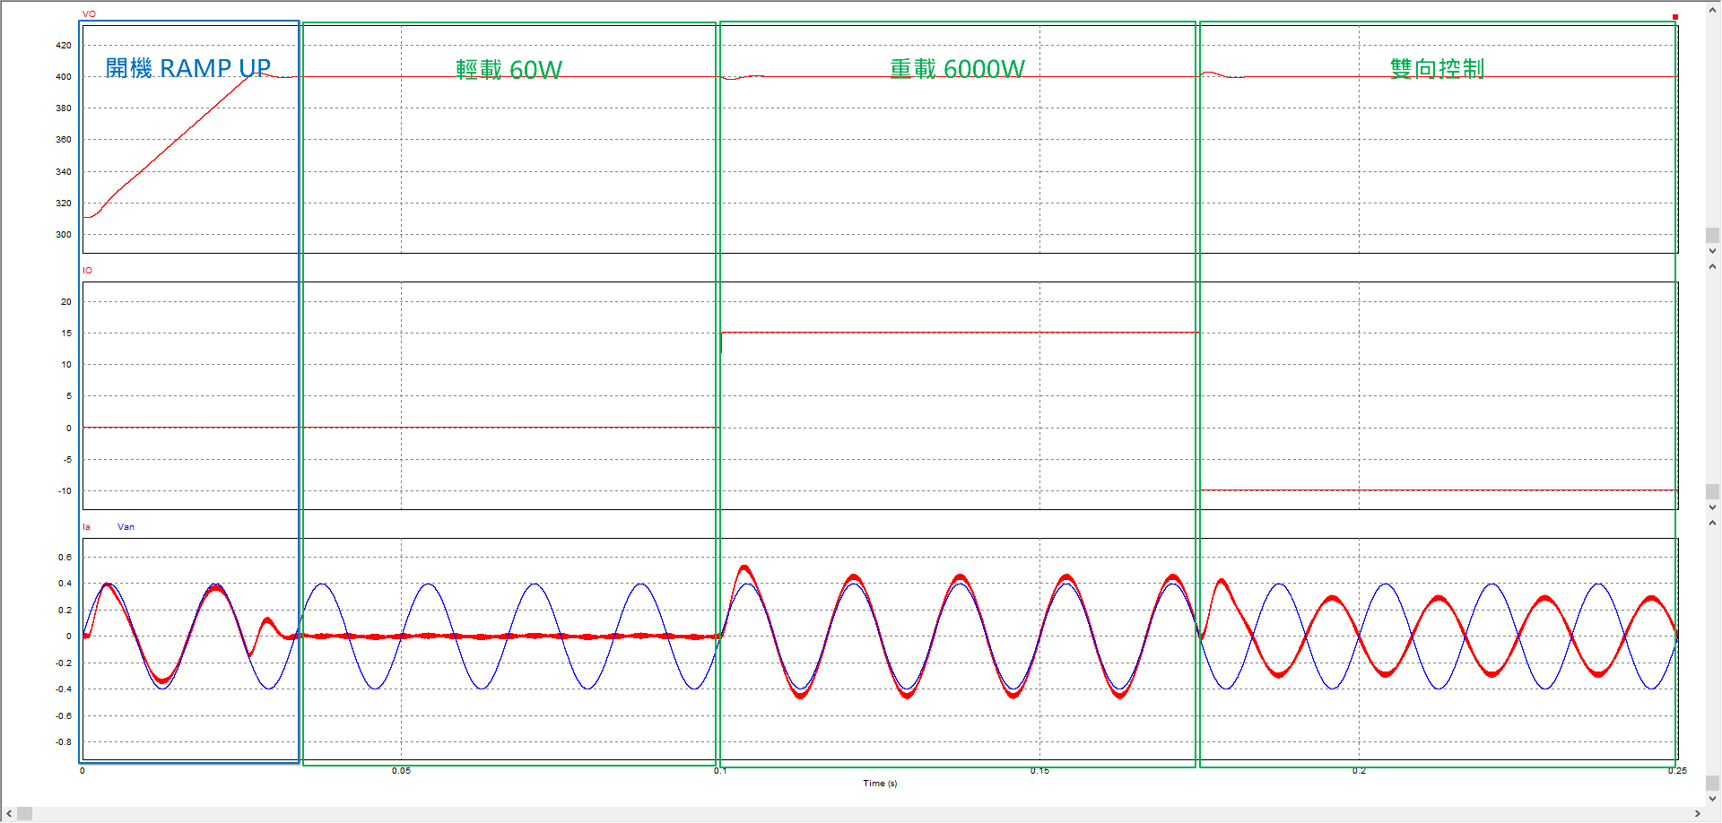The width and height of the screenshot is (1722, 823).
Task: Click the VO plot vertical scrollbar thumb
Action: pos(1712,236)
